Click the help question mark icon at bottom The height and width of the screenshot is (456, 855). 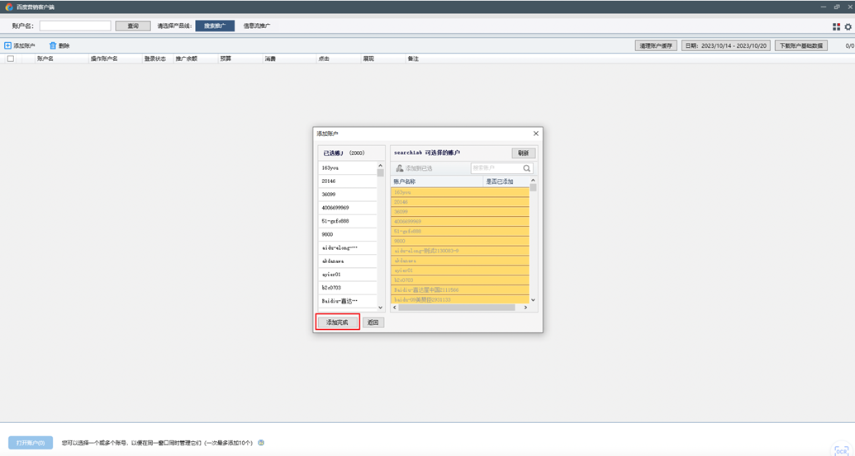pyautogui.click(x=261, y=443)
